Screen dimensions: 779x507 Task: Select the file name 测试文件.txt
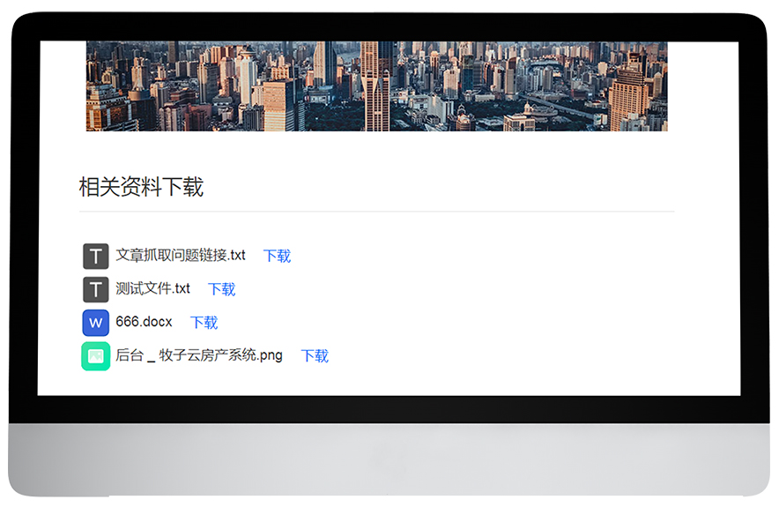tap(152, 288)
